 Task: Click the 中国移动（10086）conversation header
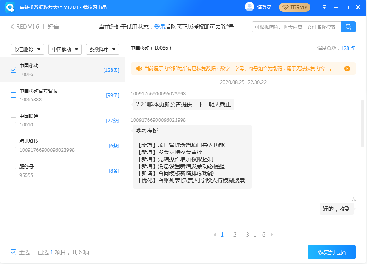[x=151, y=48]
